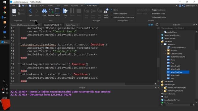198x111 pixels.
Task: Click the device emulator icon above editor
Action: tap(157, 25)
